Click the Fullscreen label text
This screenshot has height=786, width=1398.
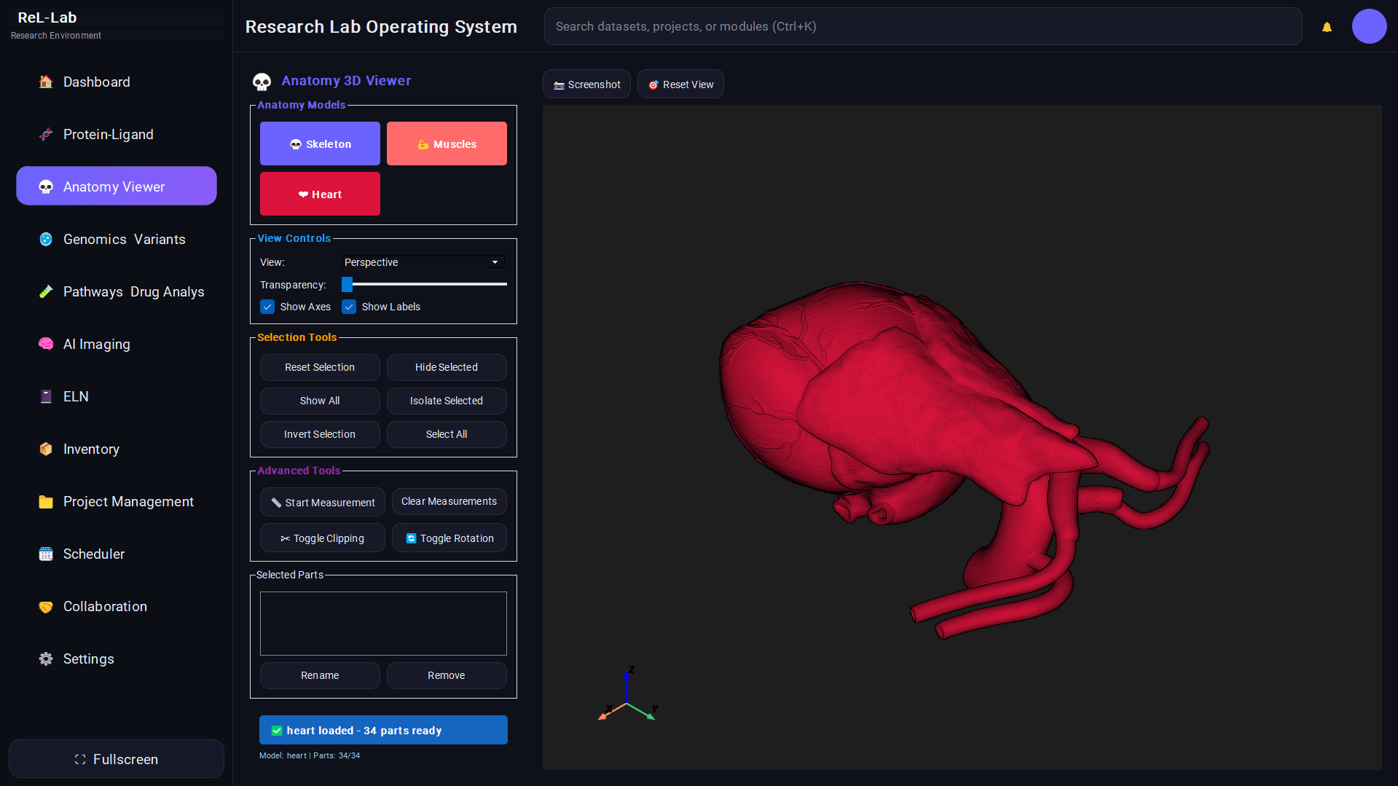tap(125, 760)
